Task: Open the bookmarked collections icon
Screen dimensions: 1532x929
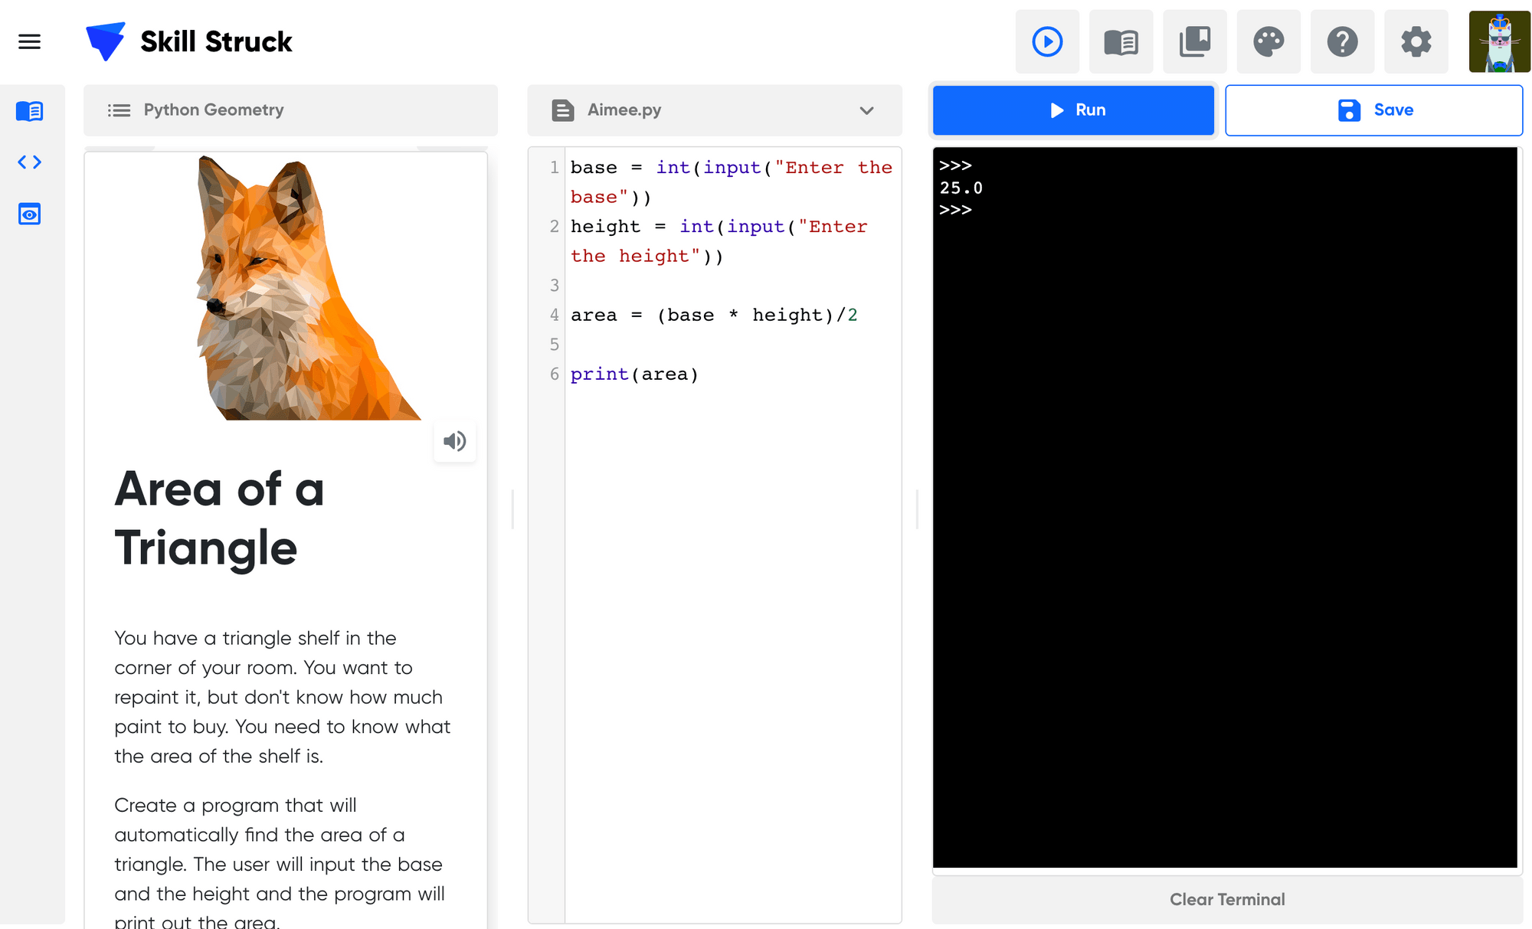Action: tap(1195, 41)
